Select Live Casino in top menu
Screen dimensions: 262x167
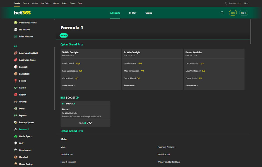(x=45, y=3)
